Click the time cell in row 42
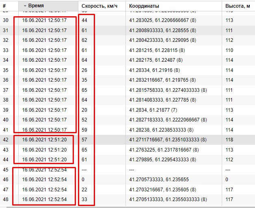 coord(45,139)
